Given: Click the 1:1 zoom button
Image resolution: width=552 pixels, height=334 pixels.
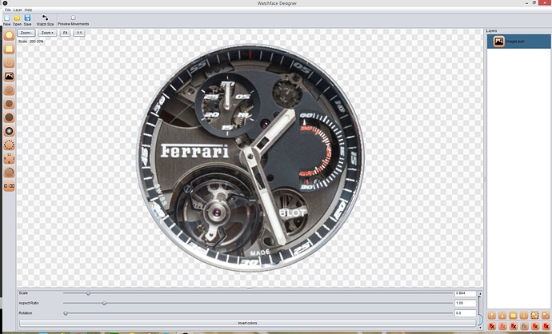Looking at the screenshot, I should tap(79, 33).
